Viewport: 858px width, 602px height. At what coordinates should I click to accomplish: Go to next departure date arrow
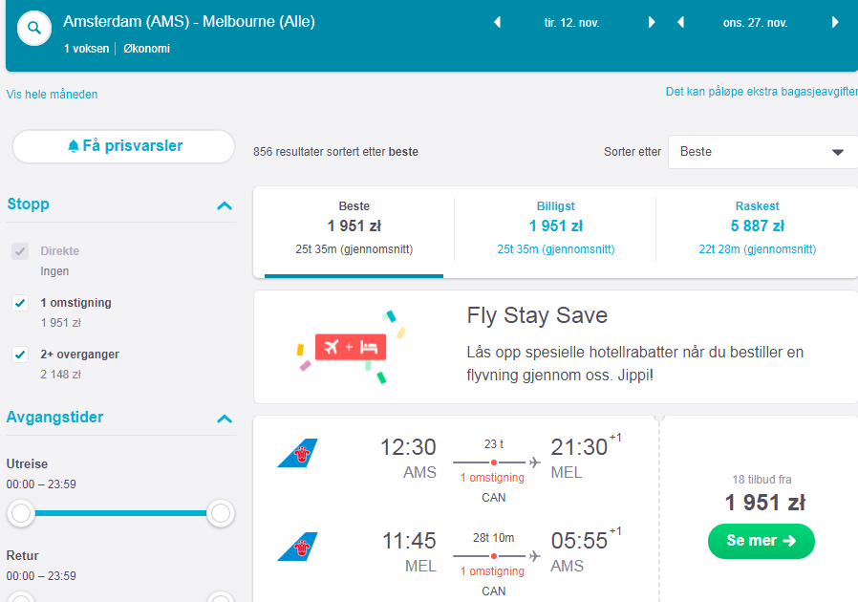652,22
